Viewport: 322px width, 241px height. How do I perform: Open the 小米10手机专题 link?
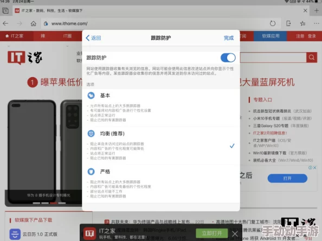[266, 118]
